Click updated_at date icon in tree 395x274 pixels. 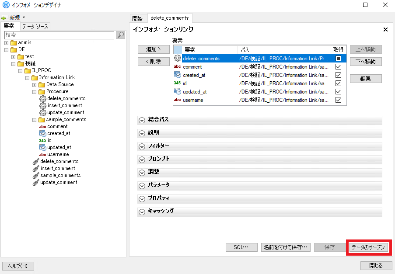42,147
